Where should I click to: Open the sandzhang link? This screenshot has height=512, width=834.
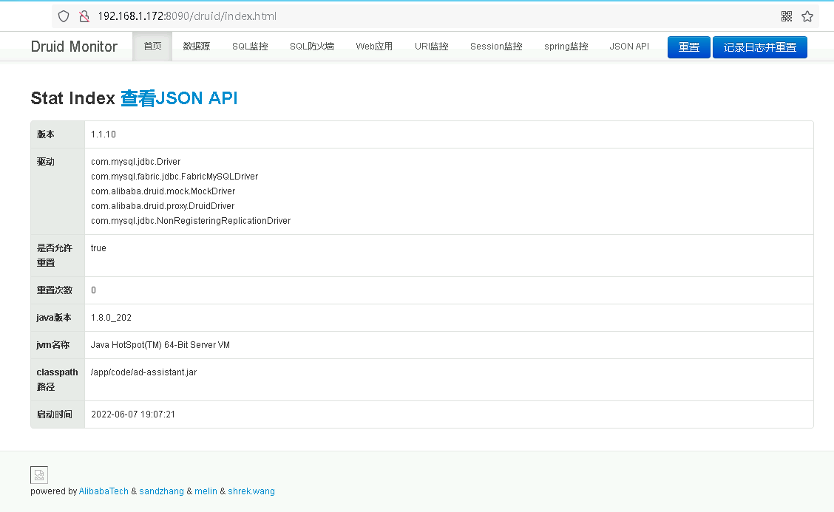click(162, 491)
